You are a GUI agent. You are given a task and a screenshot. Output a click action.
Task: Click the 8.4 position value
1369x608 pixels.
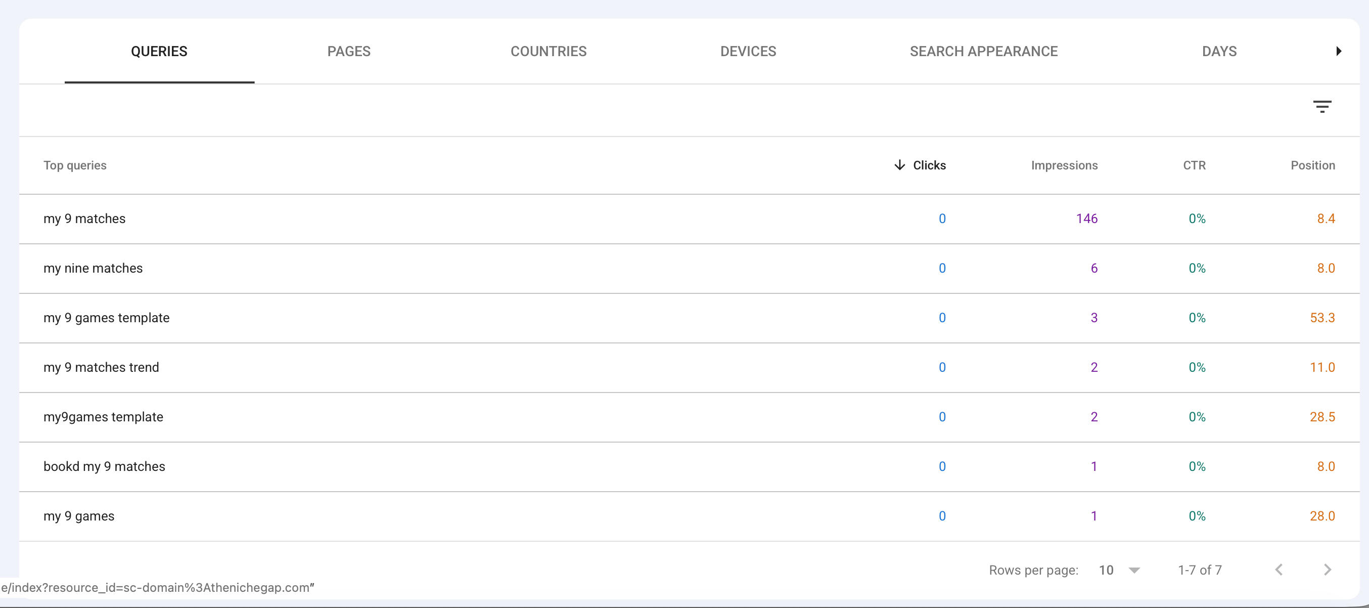point(1326,219)
